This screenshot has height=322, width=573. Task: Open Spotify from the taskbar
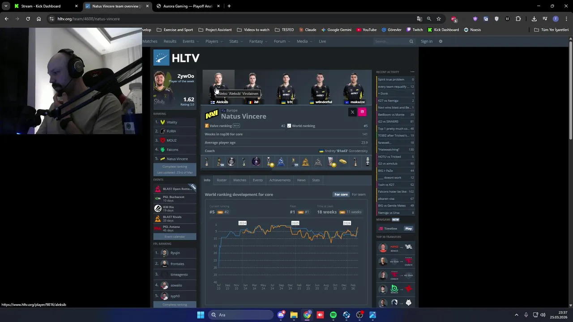[x=333, y=315]
